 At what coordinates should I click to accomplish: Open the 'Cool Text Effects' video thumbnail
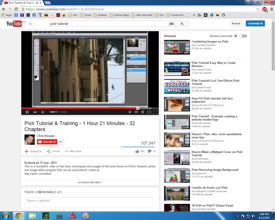point(177,86)
